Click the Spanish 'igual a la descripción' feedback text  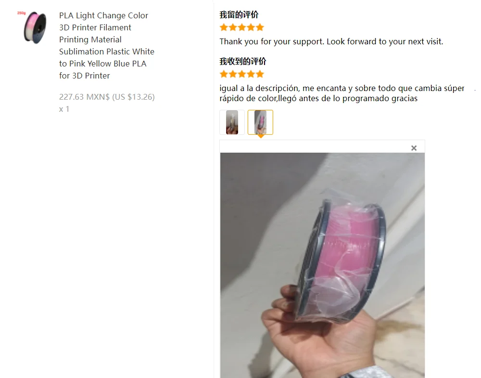pos(342,93)
